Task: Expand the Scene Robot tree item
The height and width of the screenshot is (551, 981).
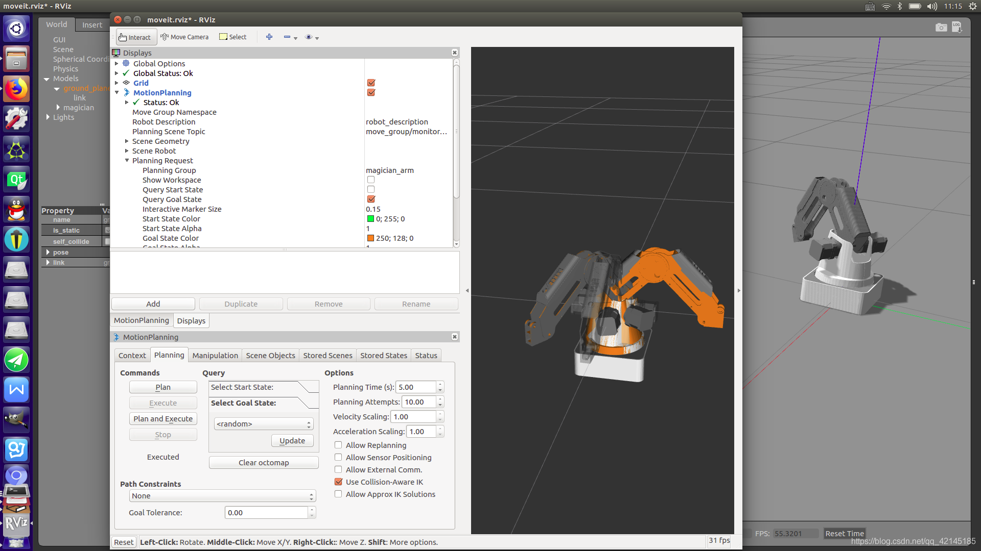Action: click(x=127, y=151)
